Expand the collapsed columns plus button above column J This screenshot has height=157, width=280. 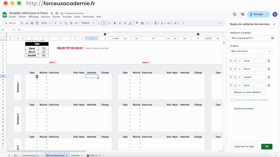point(105,34)
